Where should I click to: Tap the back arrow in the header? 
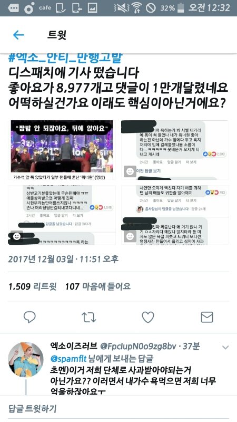pyautogui.click(x=18, y=35)
